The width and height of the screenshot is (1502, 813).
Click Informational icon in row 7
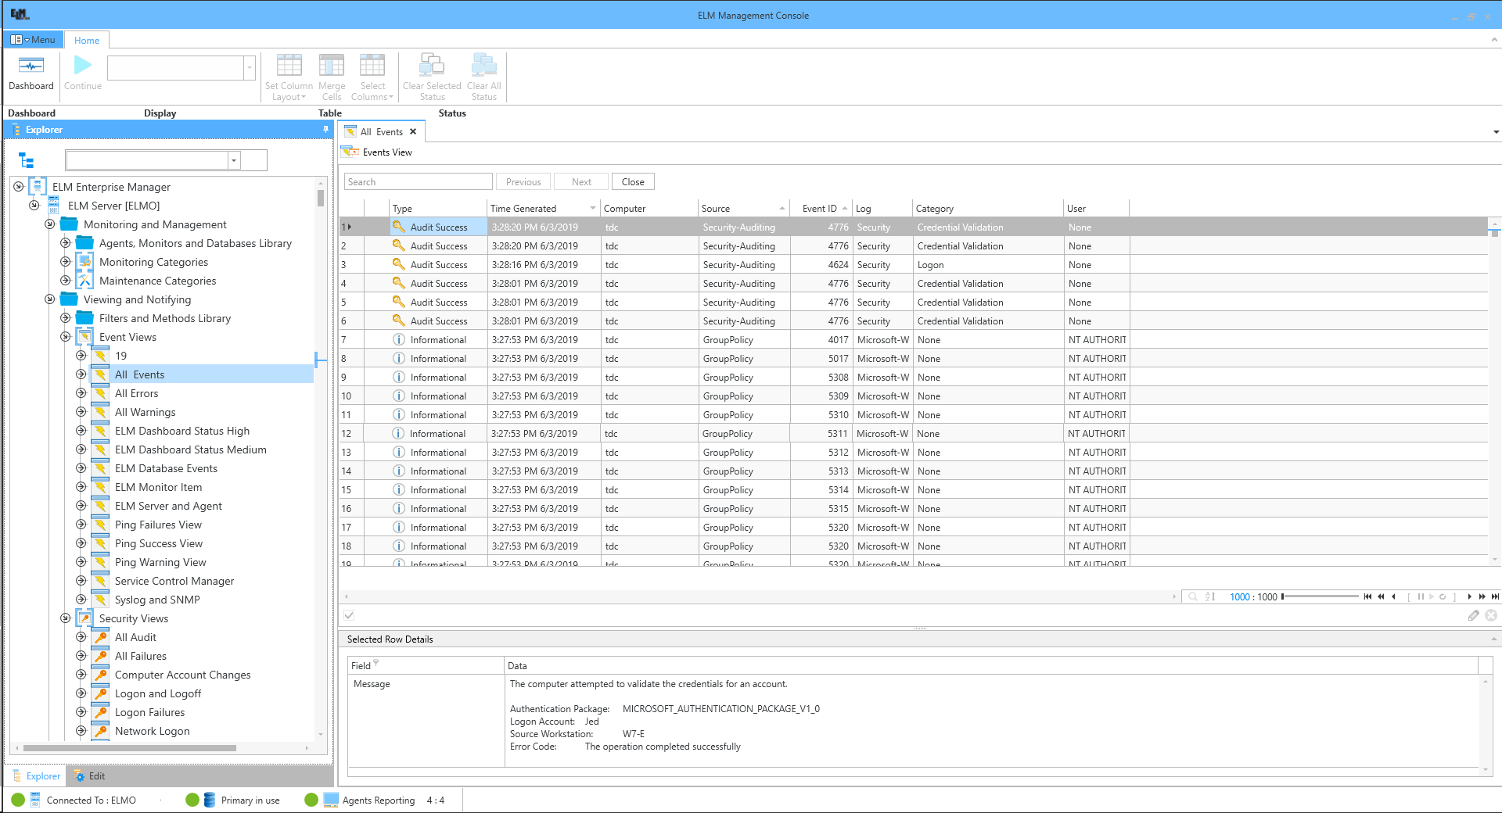tap(398, 339)
